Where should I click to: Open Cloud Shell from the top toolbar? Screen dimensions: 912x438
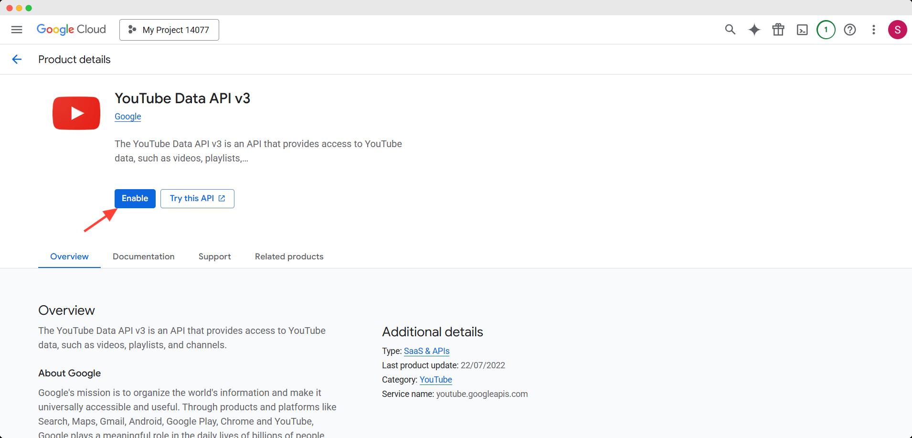802,30
